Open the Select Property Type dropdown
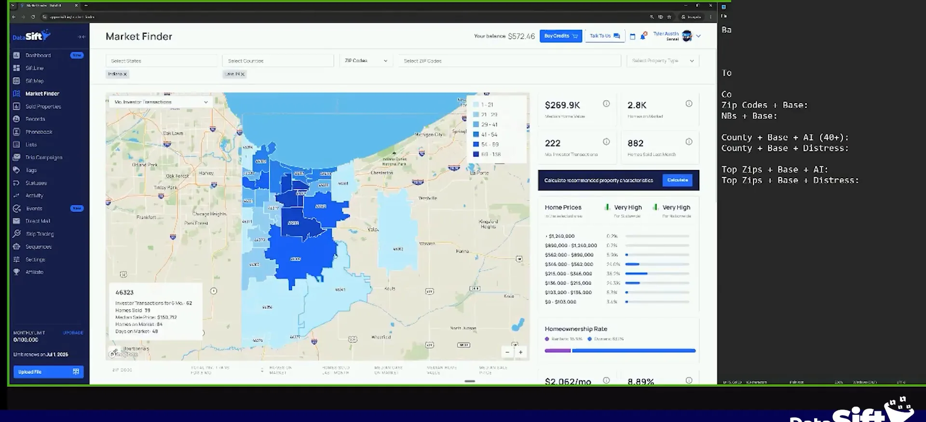 pyautogui.click(x=663, y=61)
